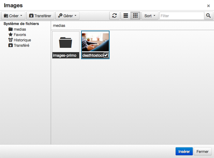Open Historique in the sidebar

click(x=20, y=40)
